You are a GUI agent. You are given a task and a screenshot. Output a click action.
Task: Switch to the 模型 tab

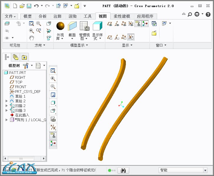[x=27, y=17]
